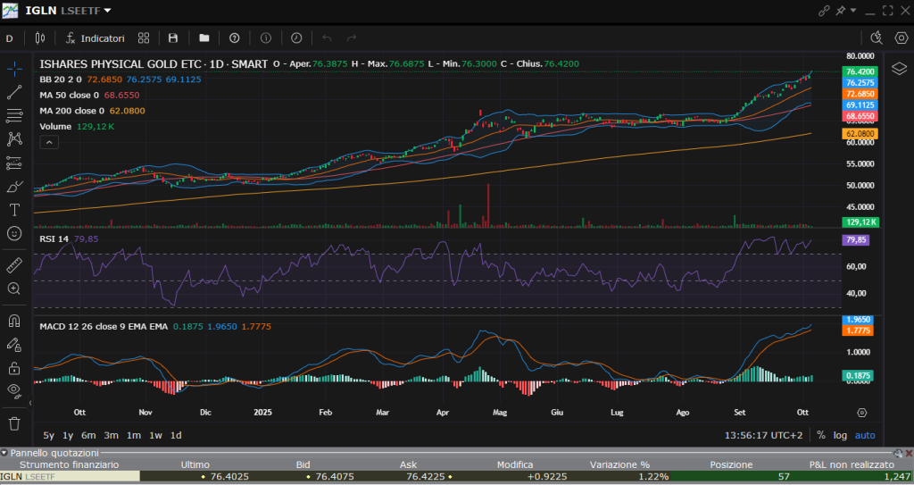914x485 pixels.
Task: Hide all drawings using eye icon
Action: 14,390
